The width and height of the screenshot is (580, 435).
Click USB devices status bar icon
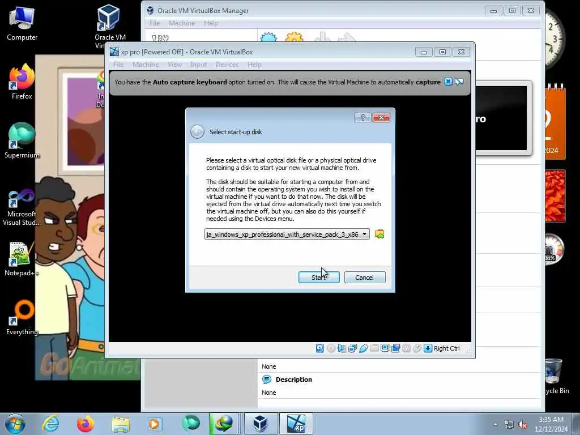click(363, 348)
